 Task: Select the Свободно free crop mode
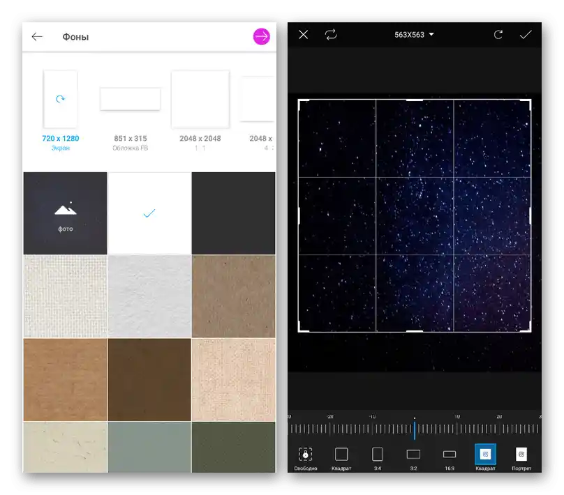pyautogui.click(x=305, y=458)
